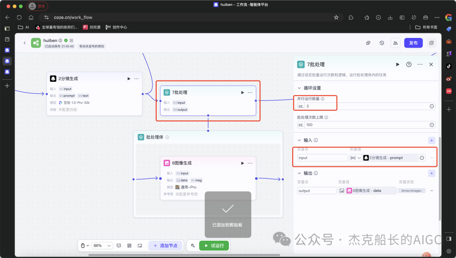456x258 pixels.
Task: Open the more menu on 7批处理 canvas node
Action: (x=250, y=93)
